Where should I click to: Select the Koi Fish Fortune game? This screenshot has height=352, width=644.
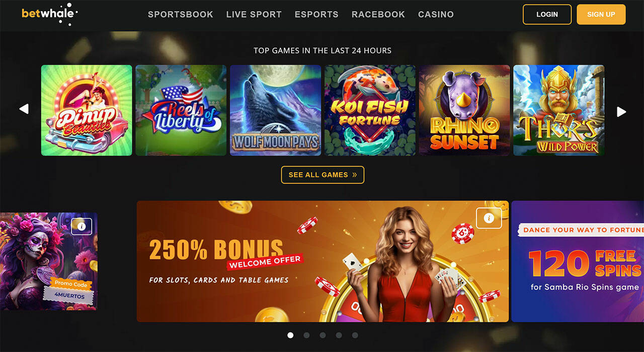[x=370, y=110]
